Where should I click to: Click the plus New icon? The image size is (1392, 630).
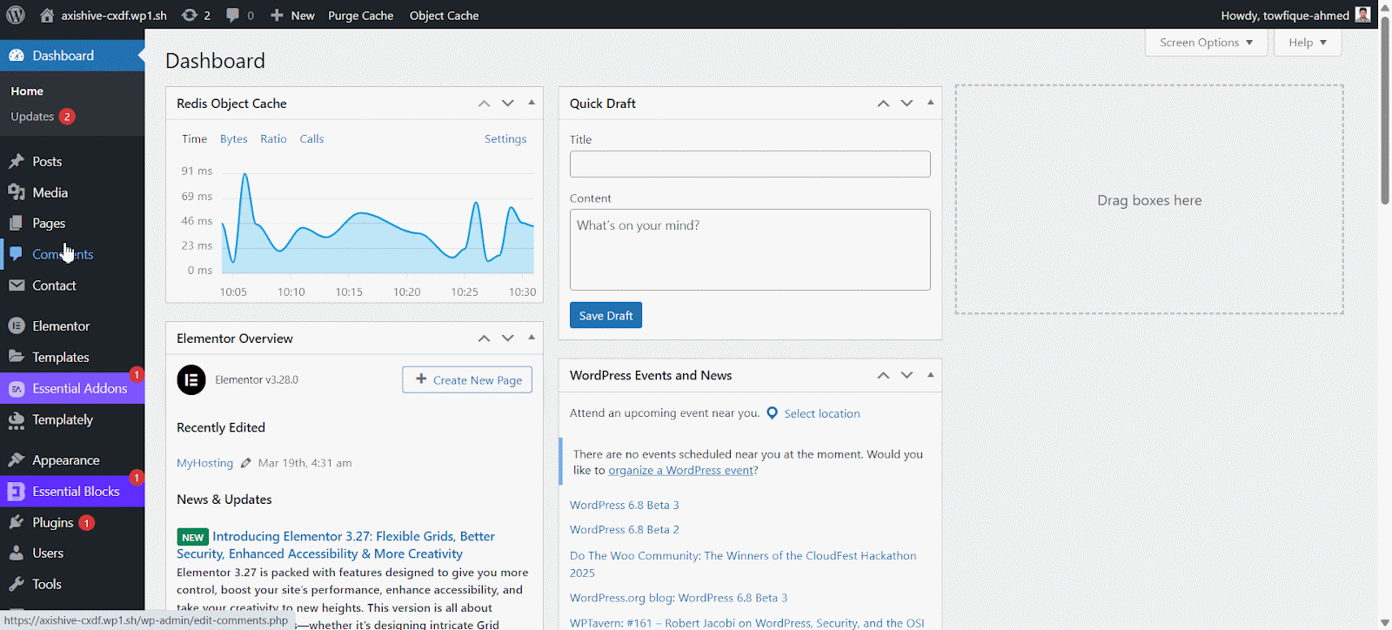(277, 16)
